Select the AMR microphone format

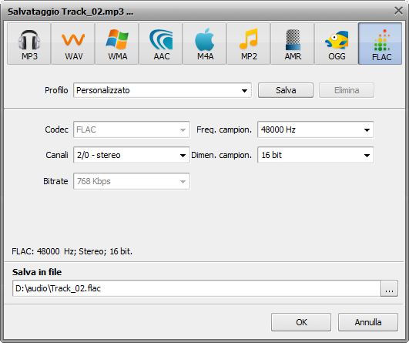293,44
